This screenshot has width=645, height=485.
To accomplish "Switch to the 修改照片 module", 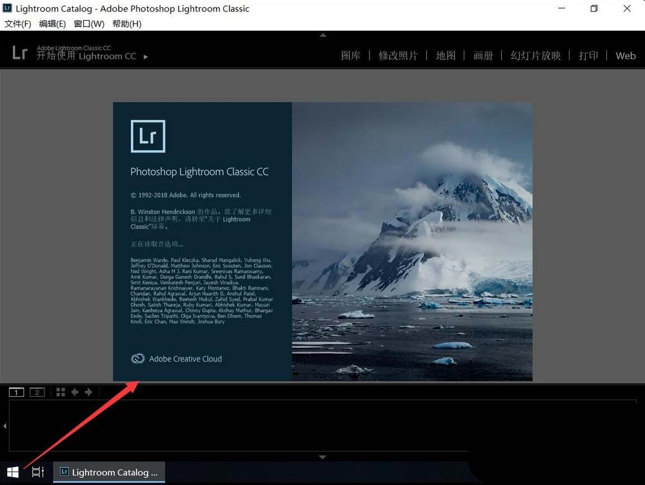I will click(398, 55).
